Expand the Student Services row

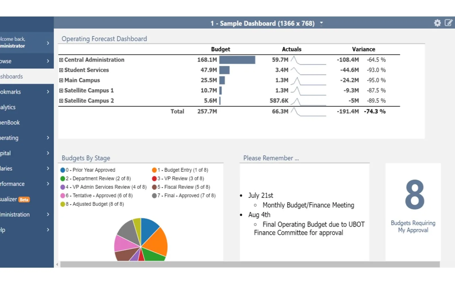point(61,70)
